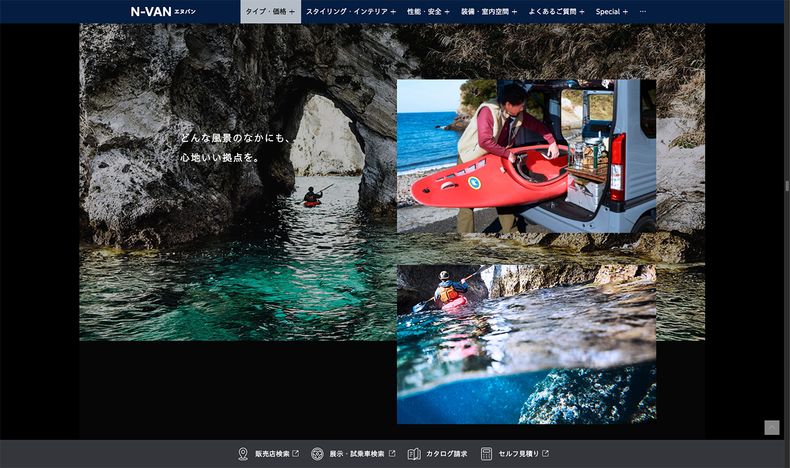Click the 心地いい拠点を。 text line
The width and height of the screenshot is (790, 468).
[x=220, y=158]
